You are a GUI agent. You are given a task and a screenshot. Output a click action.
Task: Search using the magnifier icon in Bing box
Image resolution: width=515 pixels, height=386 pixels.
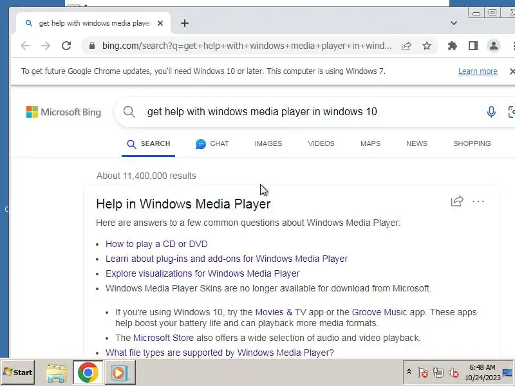click(x=129, y=111)
